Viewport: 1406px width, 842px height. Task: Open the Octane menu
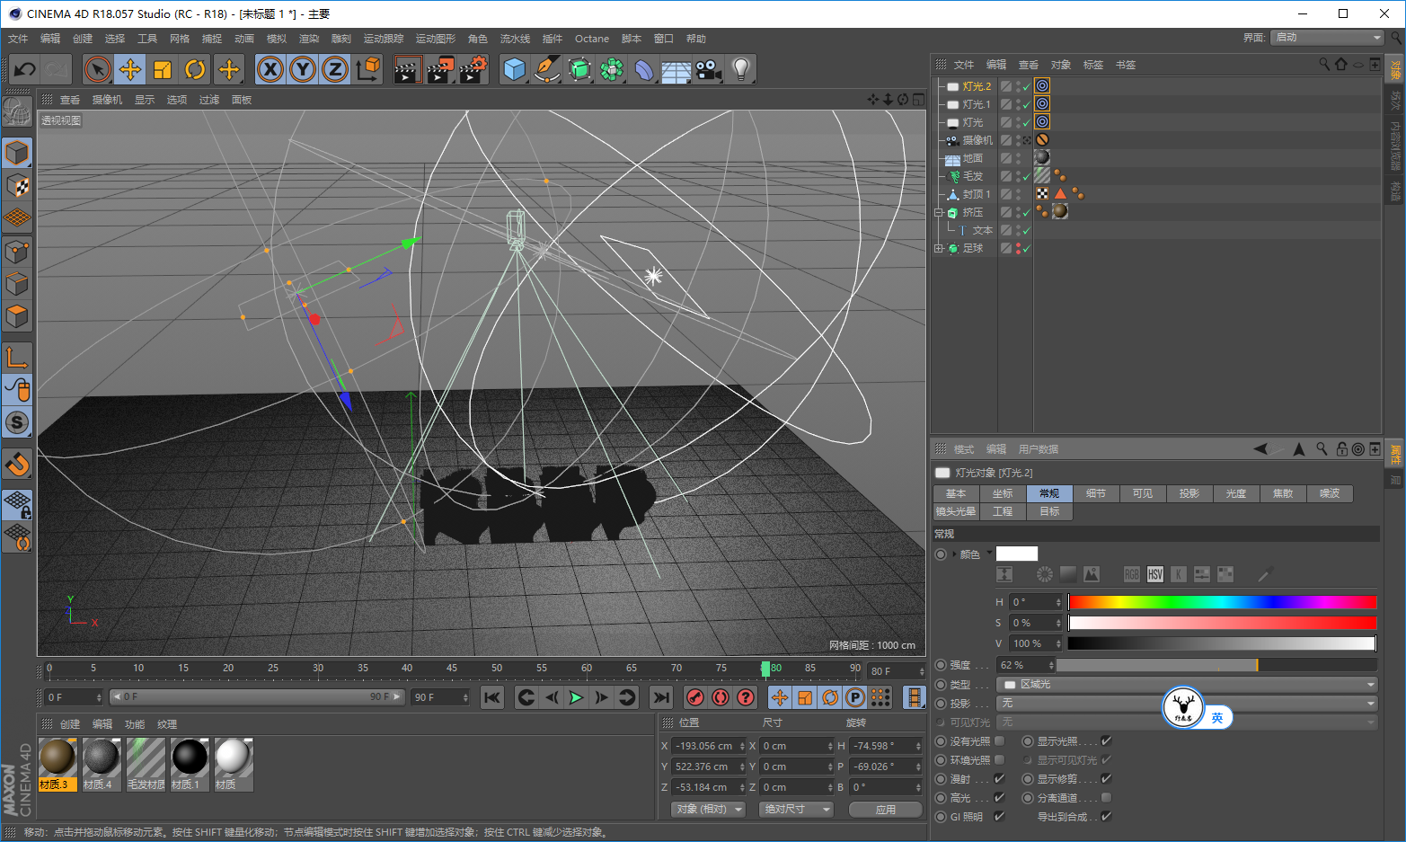pyautogui.click(x=592, y=39)
